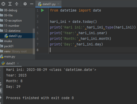Close the date01 run tab
This screenshot has height=104, width=137.
coord(18,63)
